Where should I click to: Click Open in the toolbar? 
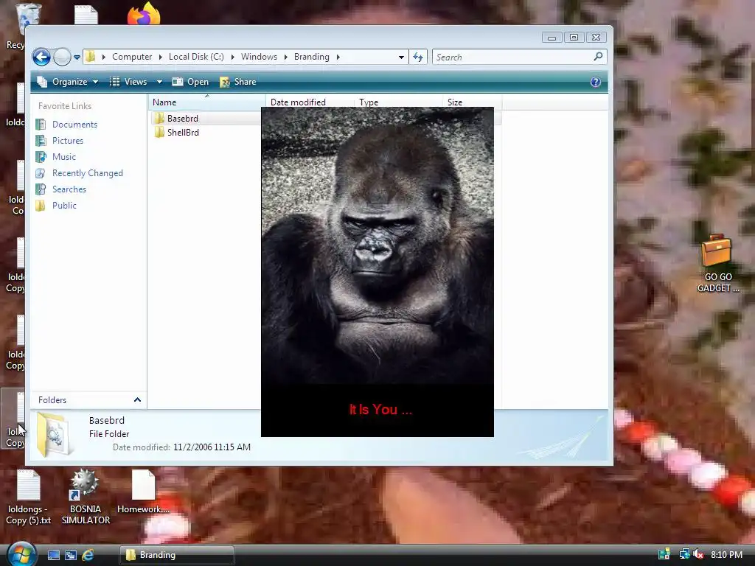[x=191, y=82]
